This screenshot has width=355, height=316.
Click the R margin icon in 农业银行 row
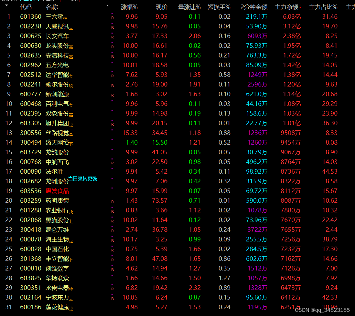(113, 211)
